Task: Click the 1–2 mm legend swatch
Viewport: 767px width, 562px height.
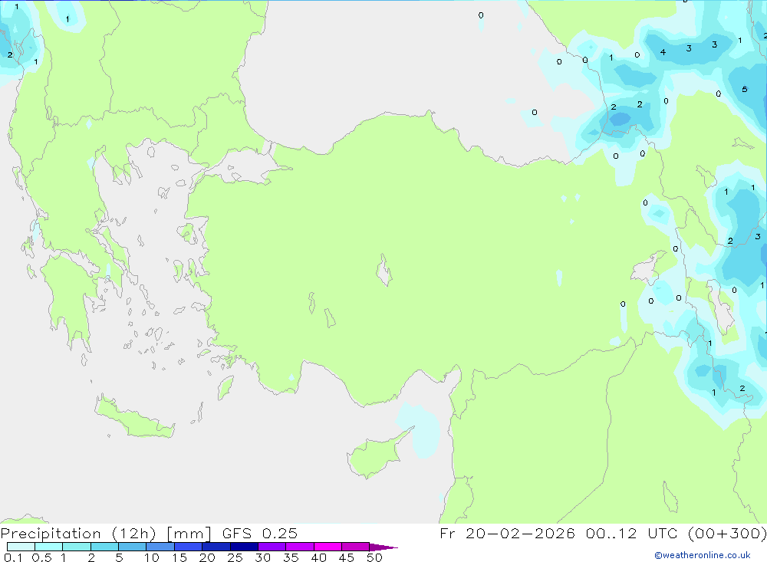Action: (x=77, y=547)
